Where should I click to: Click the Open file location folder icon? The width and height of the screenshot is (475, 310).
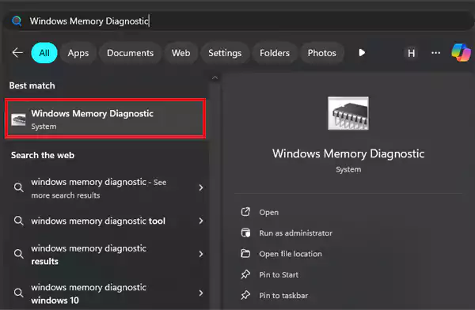point(245,253)
